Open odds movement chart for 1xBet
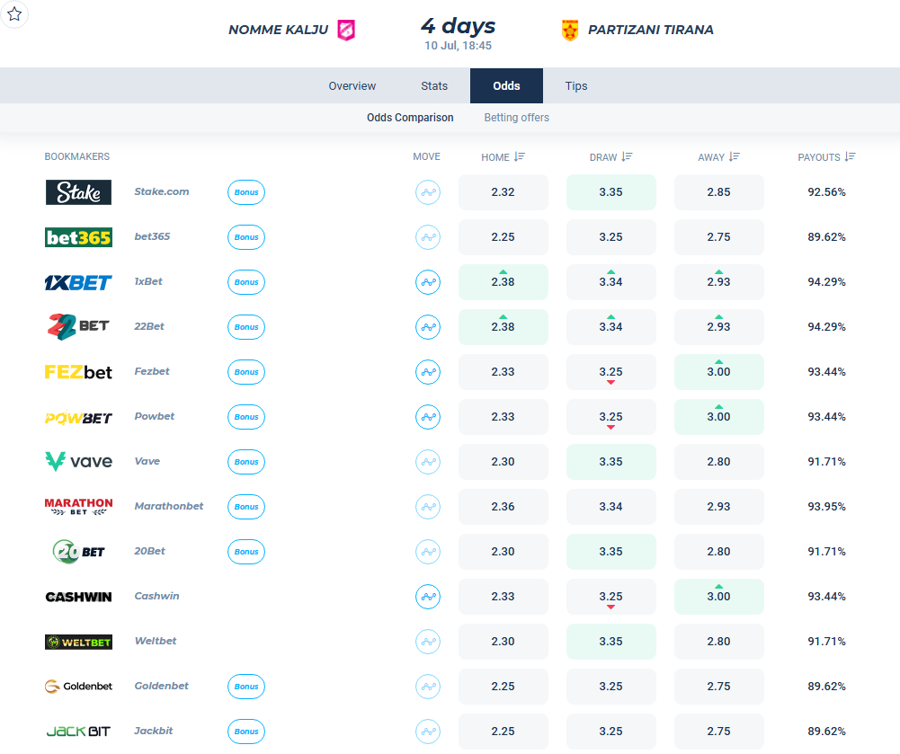The width and height of the screenshot is (900, 754). pyautogui.click(x=428, y=282)
